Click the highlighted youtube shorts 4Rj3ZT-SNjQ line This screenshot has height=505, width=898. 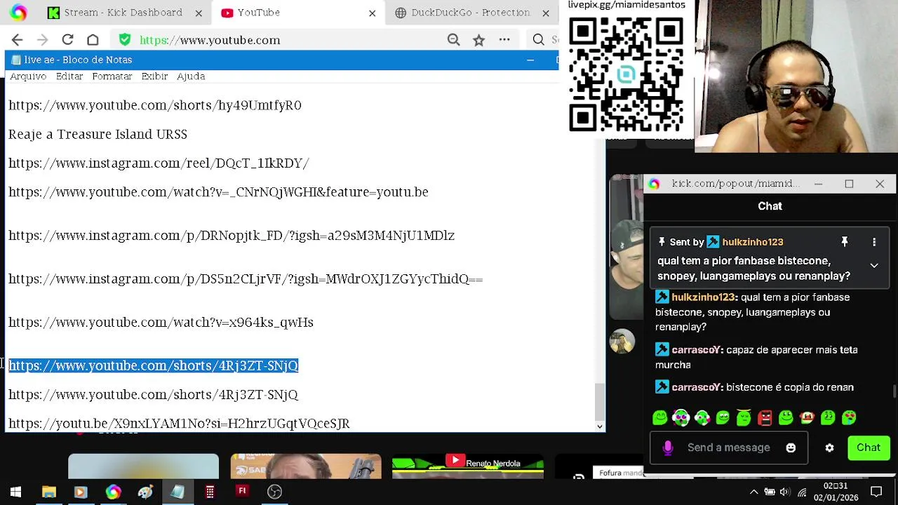[x=154, y=365]
